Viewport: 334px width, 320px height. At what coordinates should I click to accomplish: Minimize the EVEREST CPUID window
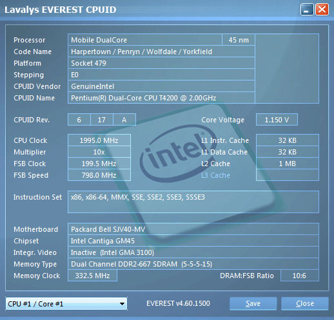click(x=307, y=10)
